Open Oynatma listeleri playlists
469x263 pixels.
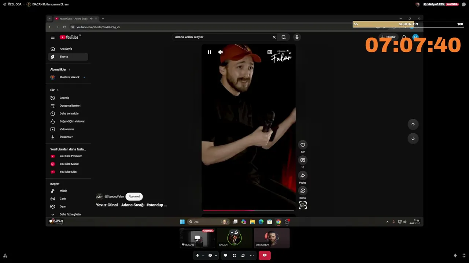(68, 106)
